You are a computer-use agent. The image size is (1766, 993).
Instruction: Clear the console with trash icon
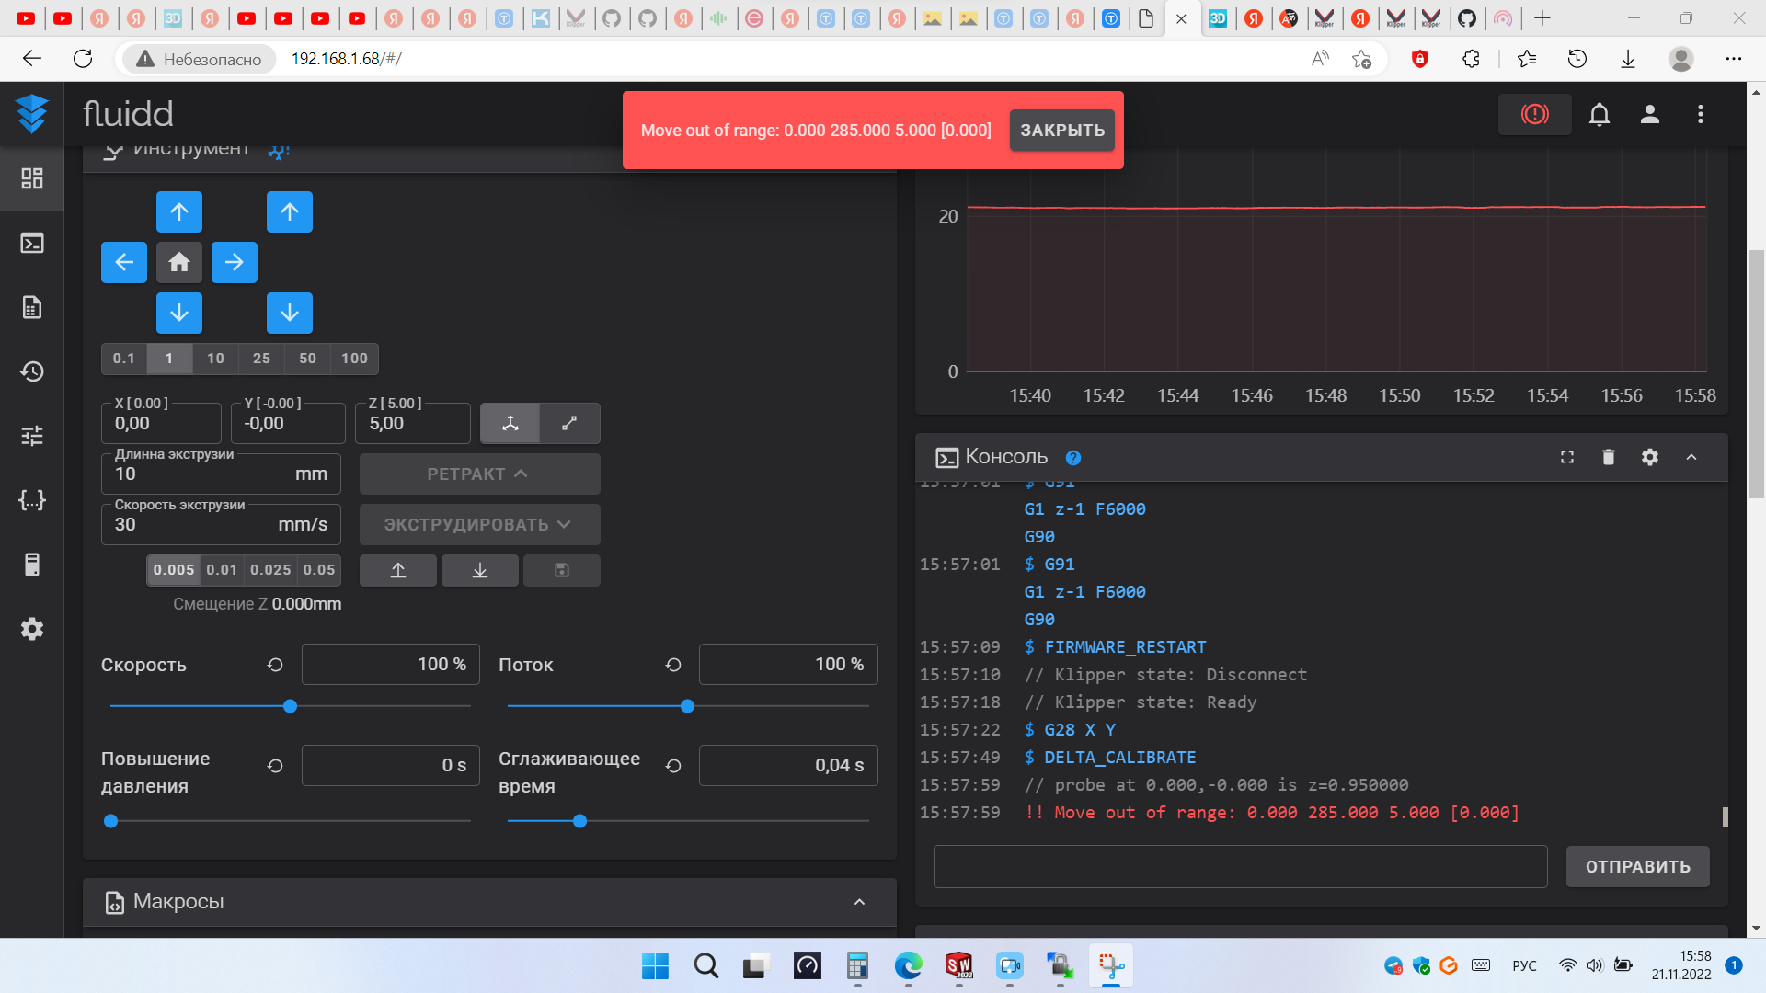point(1609,457)
